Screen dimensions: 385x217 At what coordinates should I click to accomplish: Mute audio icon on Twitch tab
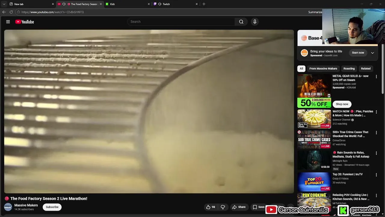point(160,4)
